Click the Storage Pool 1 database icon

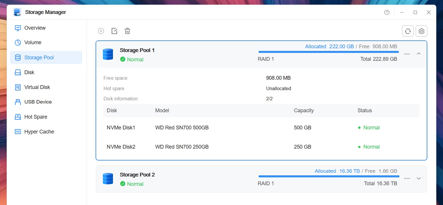pyautogui.click(x=108, y=54)
